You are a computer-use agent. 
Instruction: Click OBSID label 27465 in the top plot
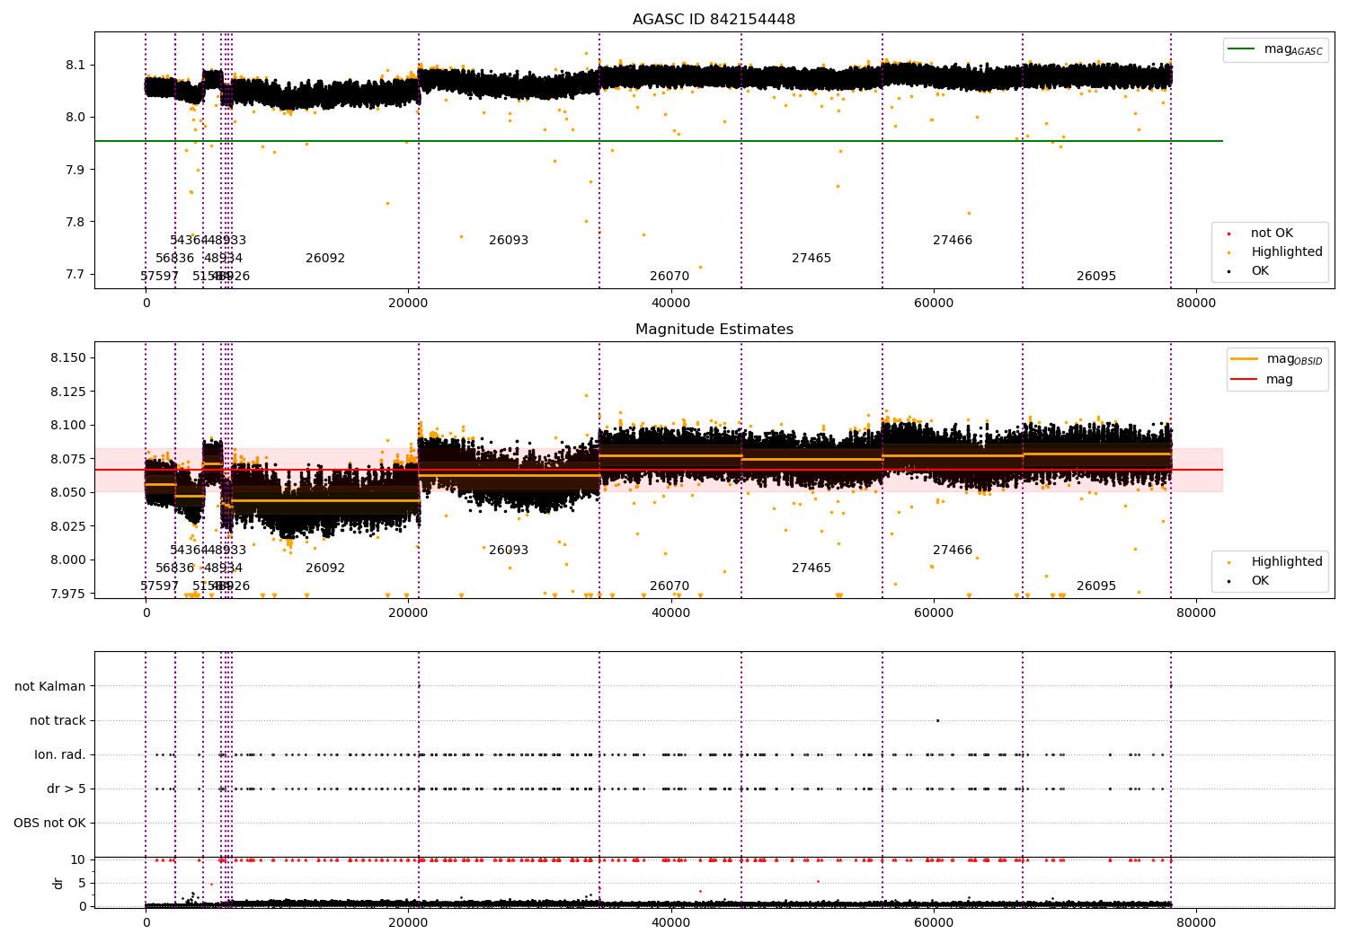811,259
